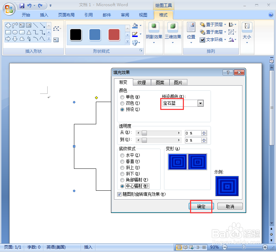276x252 pixels.
Task: Open the 阴影效果 (shadow effects) gallery
Action: click(x=154, y=33)
